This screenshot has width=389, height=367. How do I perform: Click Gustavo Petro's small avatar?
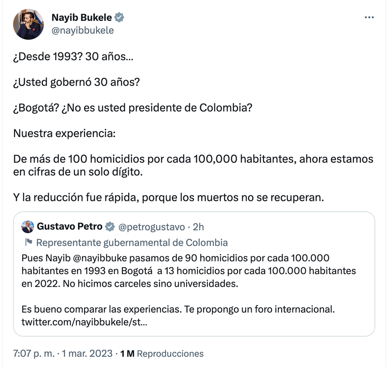[28, 227]
